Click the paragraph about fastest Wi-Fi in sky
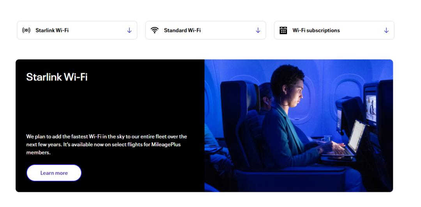This screenshot has width=421, height=207. 106,144
